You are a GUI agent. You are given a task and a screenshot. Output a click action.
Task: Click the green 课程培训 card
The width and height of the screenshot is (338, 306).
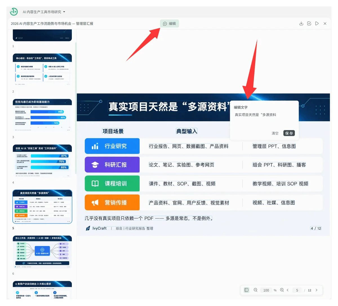point(112,184)
